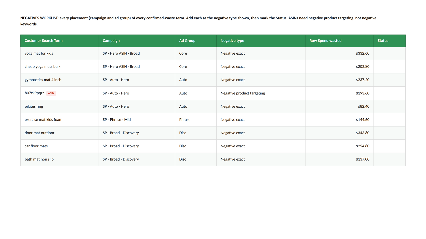Select the 'pilates ring' search term
The image size is (426, 239).
pos(34,106)
